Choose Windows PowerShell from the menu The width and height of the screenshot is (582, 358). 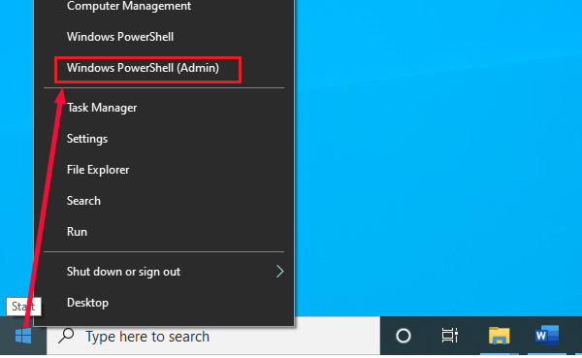pos(164,37)
